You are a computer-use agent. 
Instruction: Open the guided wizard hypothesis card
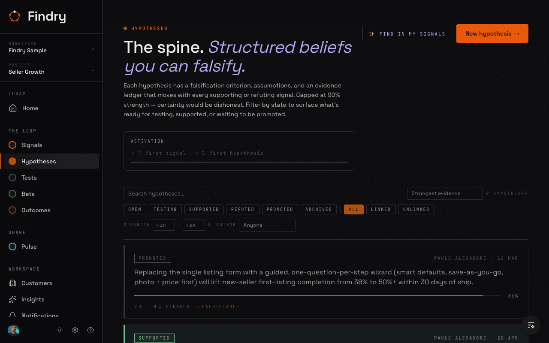326,282
